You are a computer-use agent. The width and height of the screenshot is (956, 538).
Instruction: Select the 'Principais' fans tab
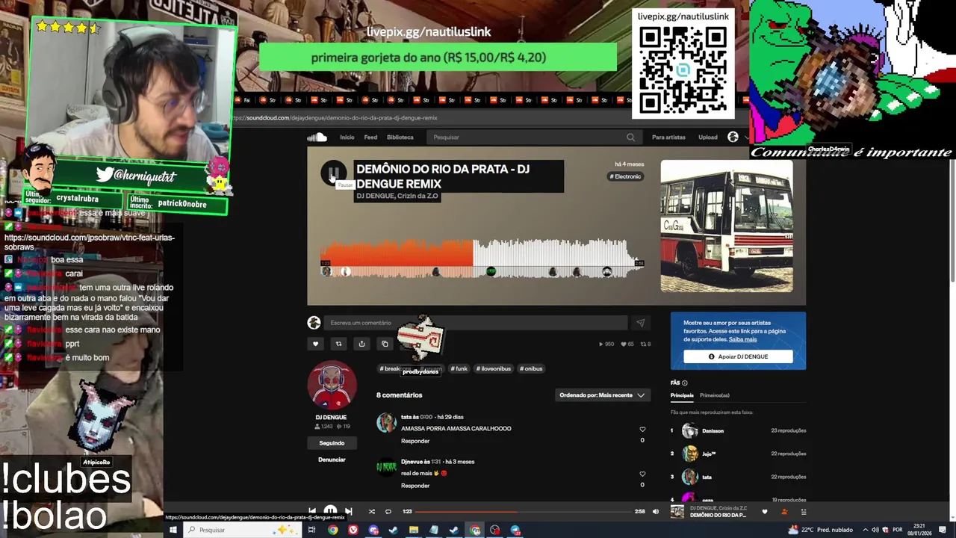click(x=682, y=395)
